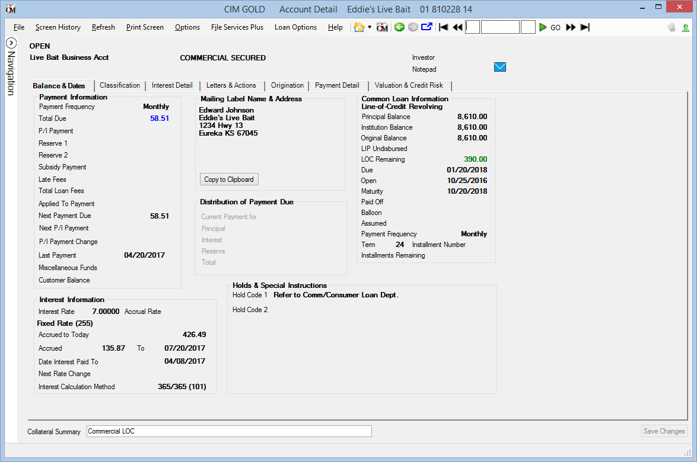Click the GO text button
This screenshot has width=697, height=462.
[555, 27]
